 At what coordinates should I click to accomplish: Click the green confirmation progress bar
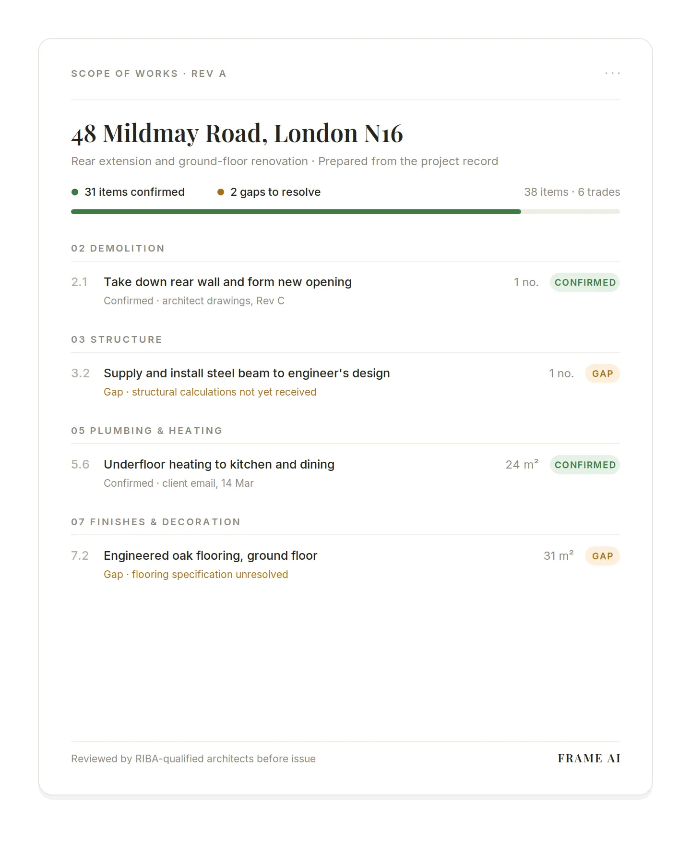click(x=296, y=212)
